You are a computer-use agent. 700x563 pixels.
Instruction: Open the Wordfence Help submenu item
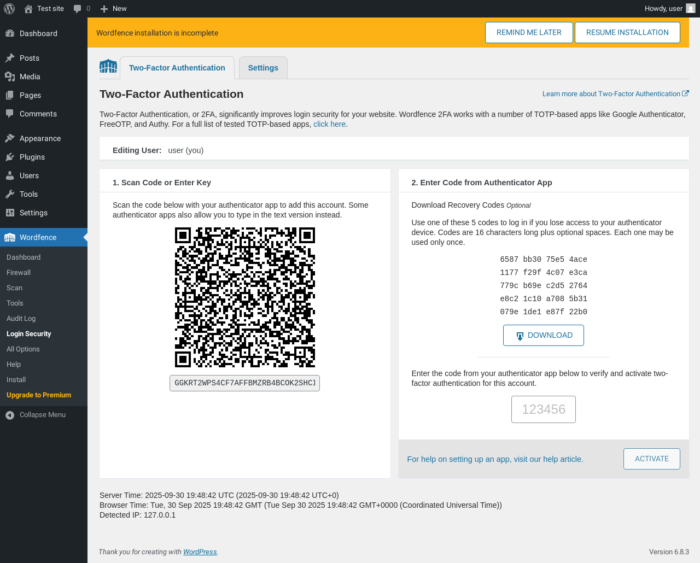(x=14, y=365)
